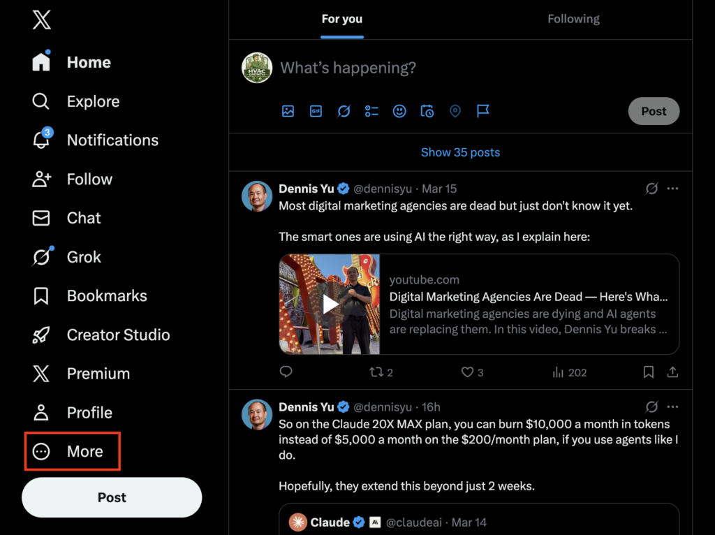
Task: Schedule the post with calendar icon
Action: point(427,111)
